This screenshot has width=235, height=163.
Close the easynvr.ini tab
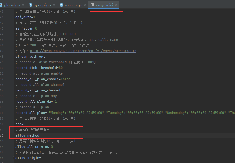116,5
